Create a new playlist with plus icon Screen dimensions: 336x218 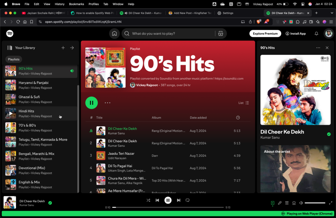(63, 48)
